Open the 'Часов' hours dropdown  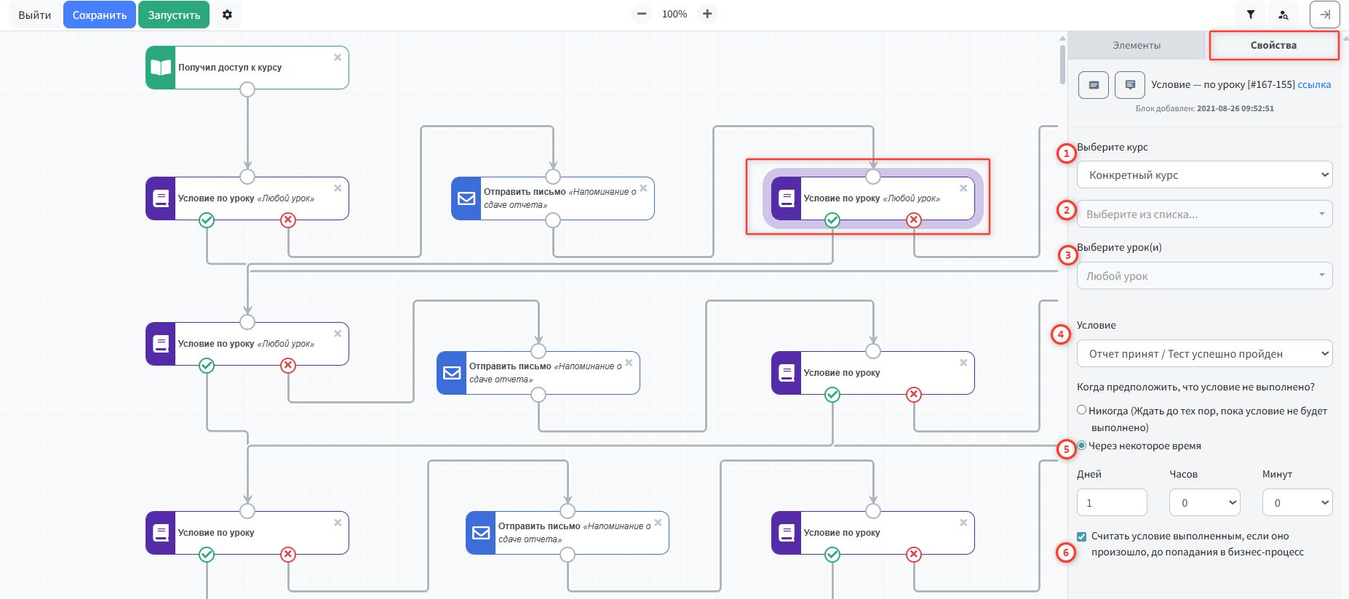point(1204,502)
